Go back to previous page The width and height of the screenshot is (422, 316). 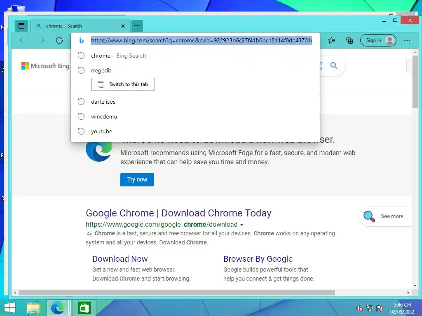click(x=23, y=40)
